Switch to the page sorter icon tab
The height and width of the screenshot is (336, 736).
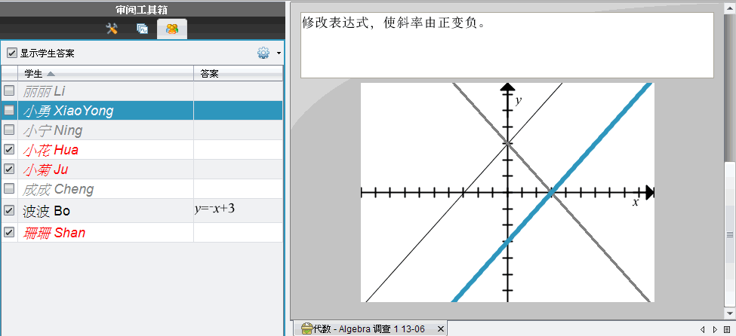pos(142,29)
